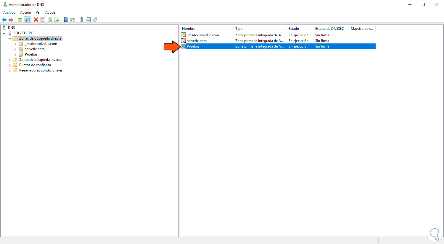444x244 pixels.
Task: Expand the Pruebas tree node
Action: click(15, 54)
